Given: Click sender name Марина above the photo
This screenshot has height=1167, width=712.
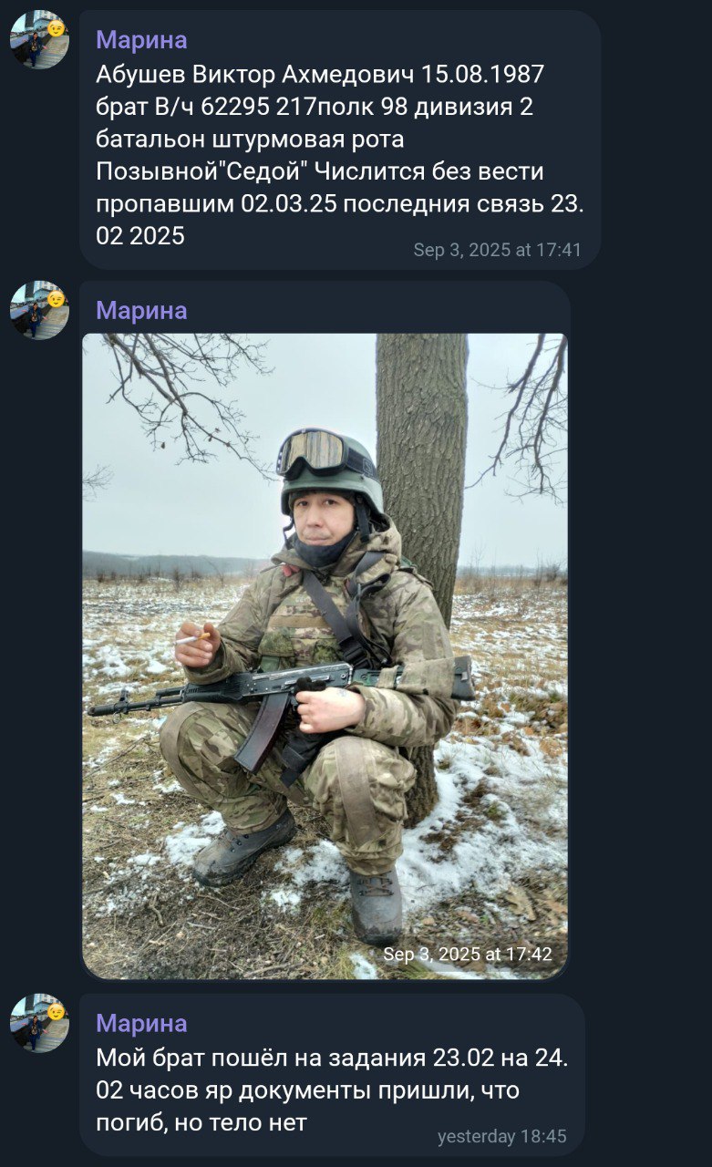Looking at the screenshot, I should pyautogui.click(x=141, y=311).
